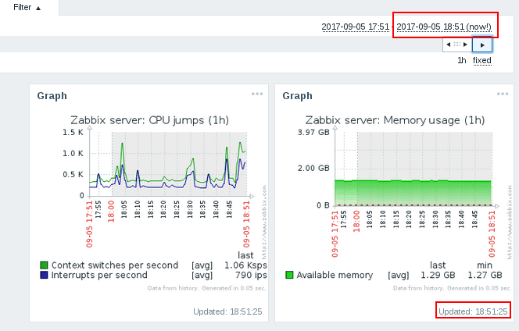The image size is (519, 331).
Task: Click the highlighted move-forward arrow button
Action: pos(482,44)
